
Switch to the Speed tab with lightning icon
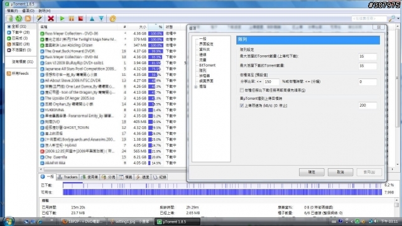point(143,177)
